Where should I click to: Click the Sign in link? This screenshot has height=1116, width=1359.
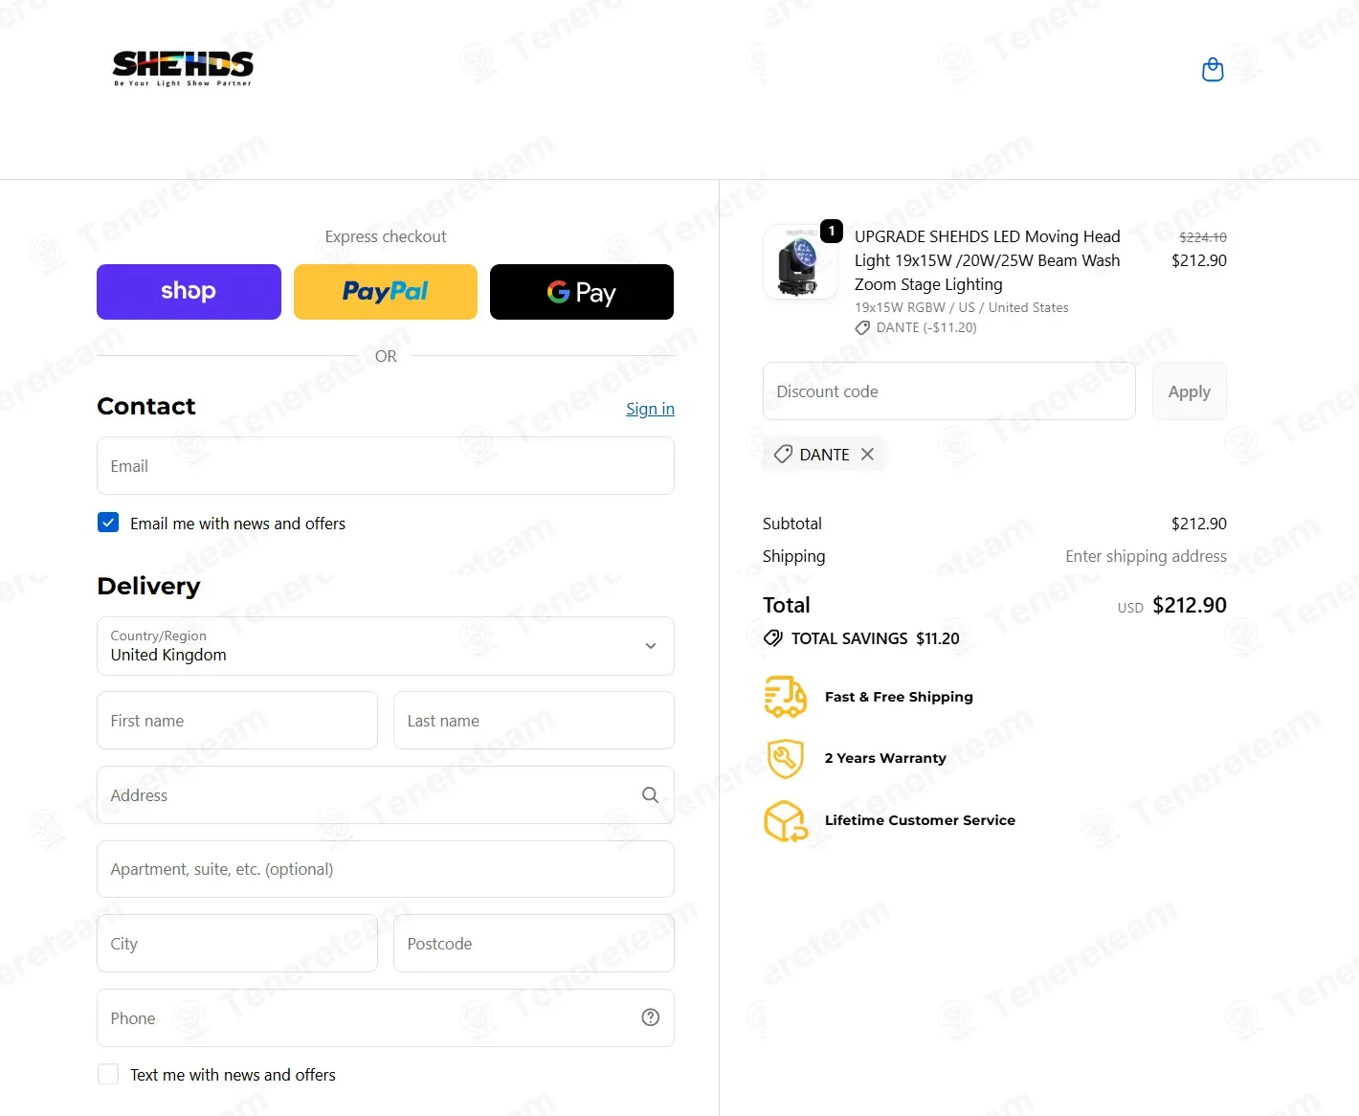pyautogui.click(x=650, y=409)
